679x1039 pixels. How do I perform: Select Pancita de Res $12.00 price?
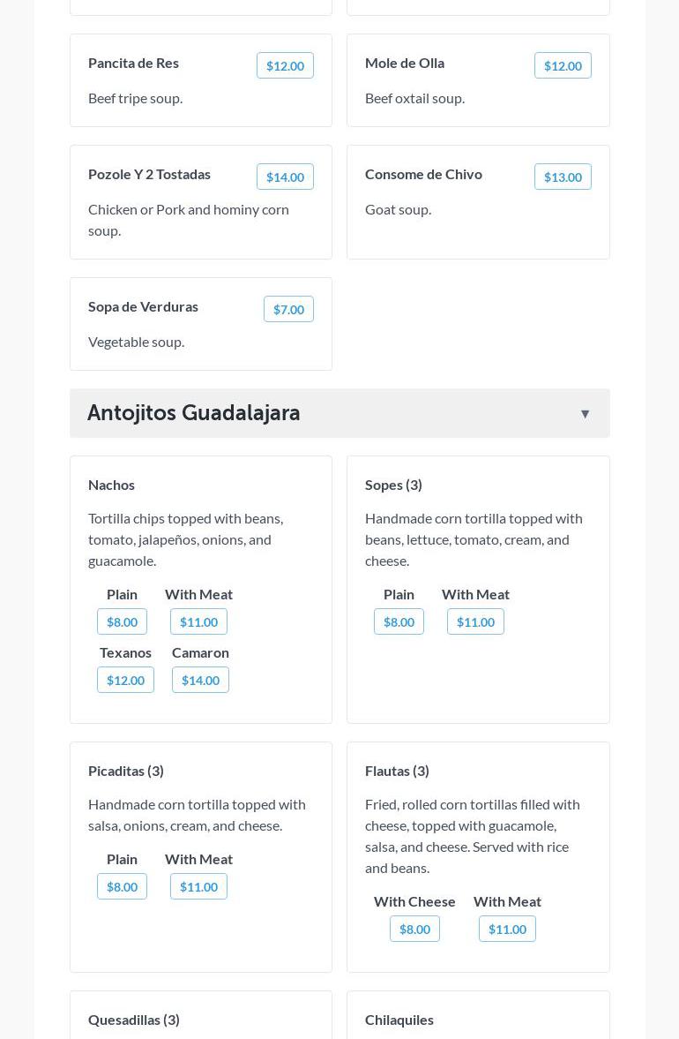[285, 66]
